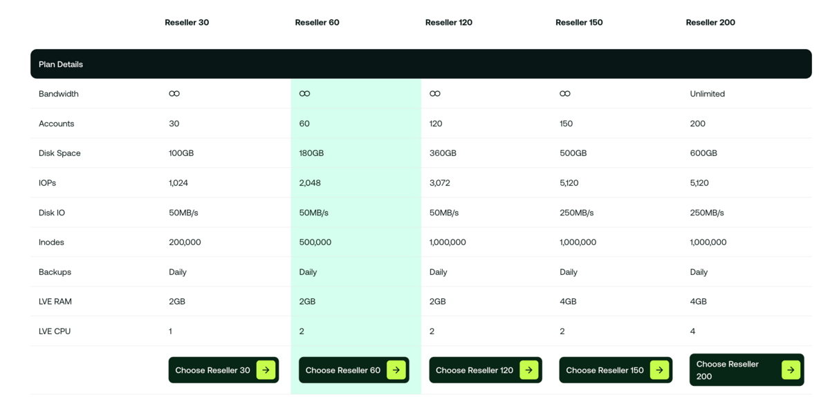Image resolution: width=830 pixels, height=397 pixels.
Task: Select the Backups row label
Action: [x=55, y=272]
